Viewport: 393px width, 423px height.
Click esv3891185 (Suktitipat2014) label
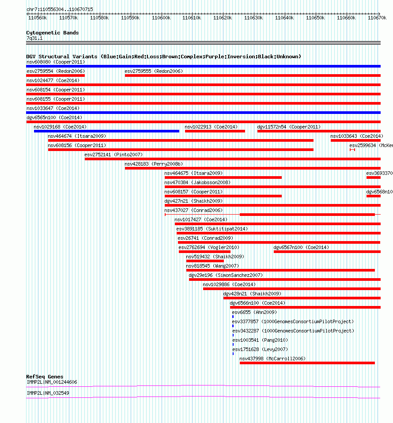212,229
